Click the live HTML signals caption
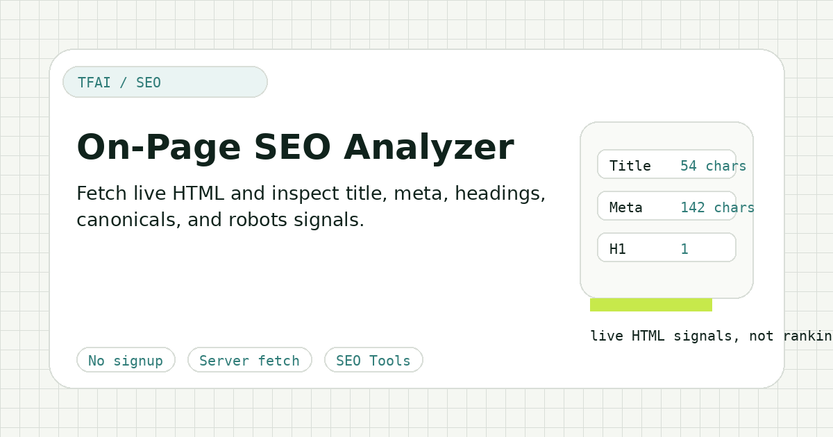The height and width of the screenshot is (437, 833). (712, 336)
